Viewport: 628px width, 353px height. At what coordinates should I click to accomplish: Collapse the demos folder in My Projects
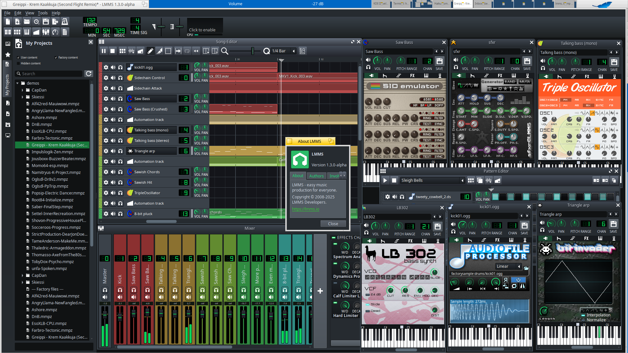click(17, 83)
